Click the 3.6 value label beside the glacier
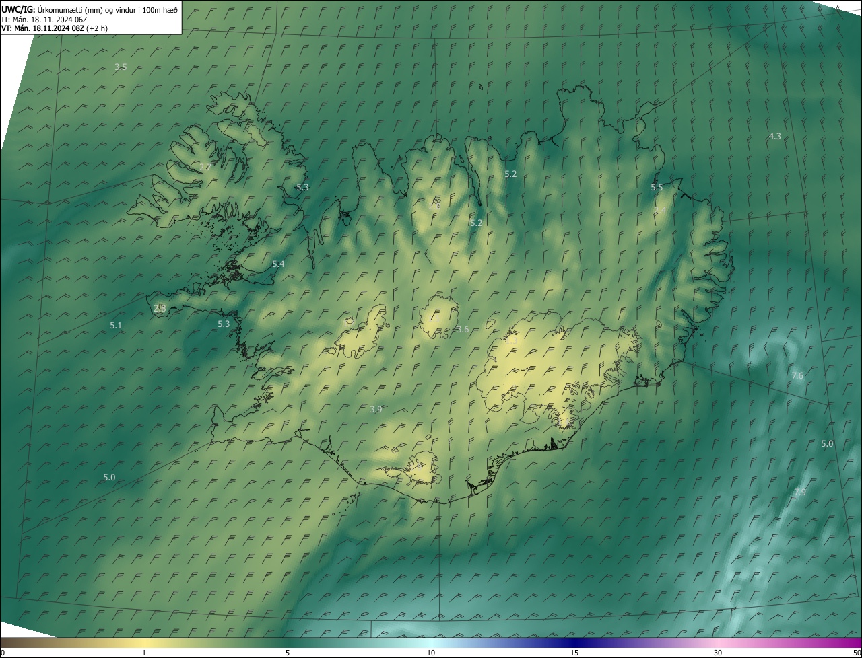 pyautogui.click(x=463, y=329)
